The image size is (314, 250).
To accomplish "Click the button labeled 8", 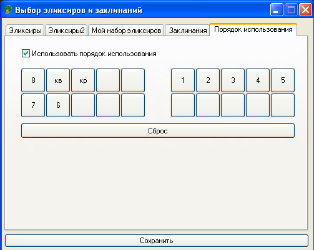I will tap(33, 80).
